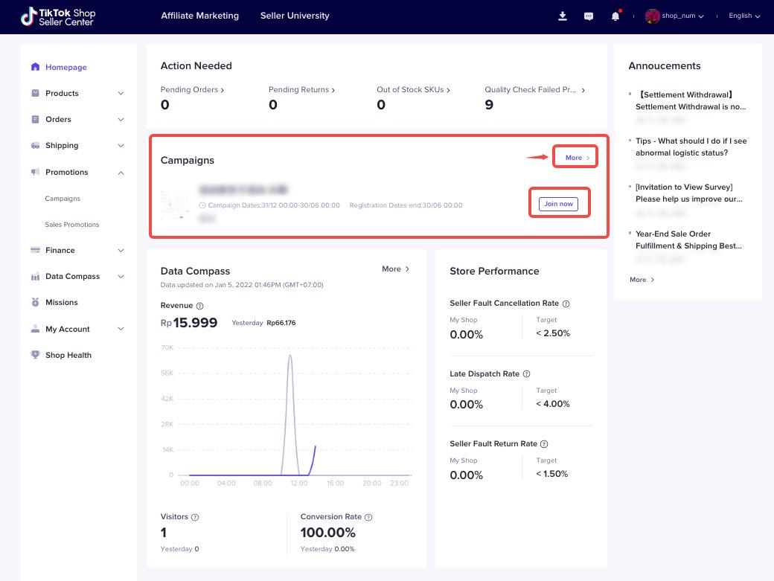
Task: Expand the Finance sidebar menu
Action: coord(121,251)
